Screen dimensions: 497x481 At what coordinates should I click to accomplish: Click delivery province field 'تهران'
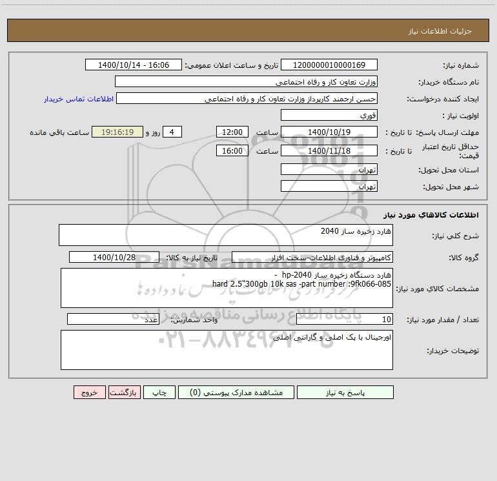pyautogui.click(x=329, y=170)
